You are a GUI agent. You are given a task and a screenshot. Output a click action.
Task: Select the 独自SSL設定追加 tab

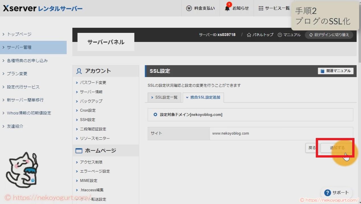(x=203, y=97)
